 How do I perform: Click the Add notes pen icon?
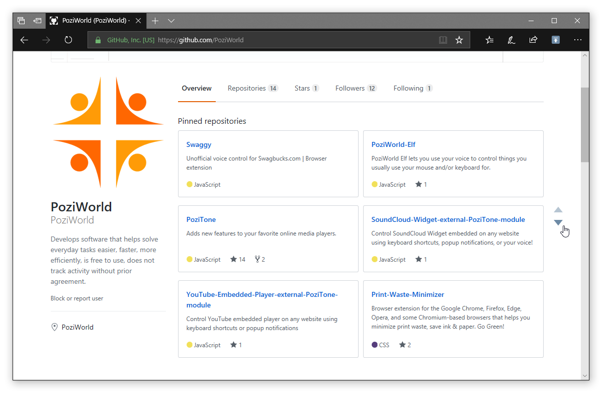point(511,40)
